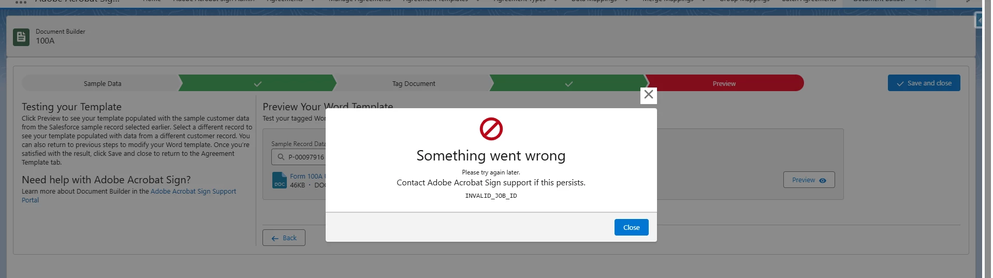Click the DOC file type icon
The width and height of the screenshot is (993, 278).
pyautogui.click(x=280, y=180)
